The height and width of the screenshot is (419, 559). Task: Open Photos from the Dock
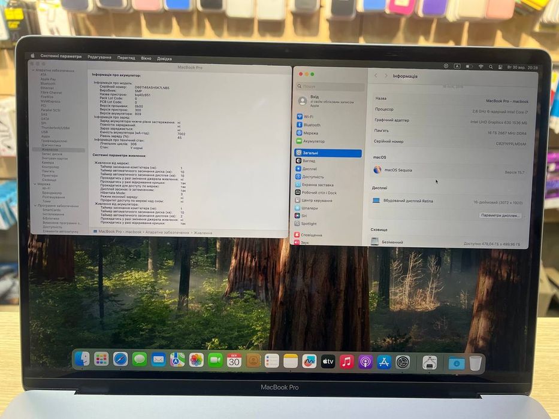[196, 360]
